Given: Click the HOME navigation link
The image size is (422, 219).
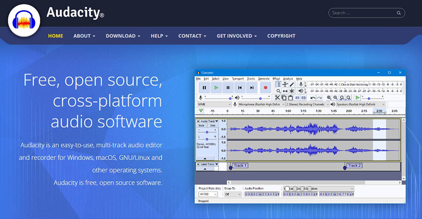Looking at the screenshot, I should pos(55,36).
